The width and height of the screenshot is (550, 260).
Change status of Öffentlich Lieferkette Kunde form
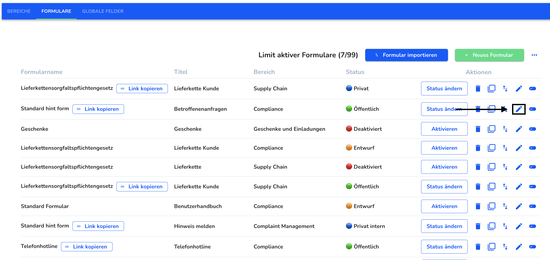[444, 187]
